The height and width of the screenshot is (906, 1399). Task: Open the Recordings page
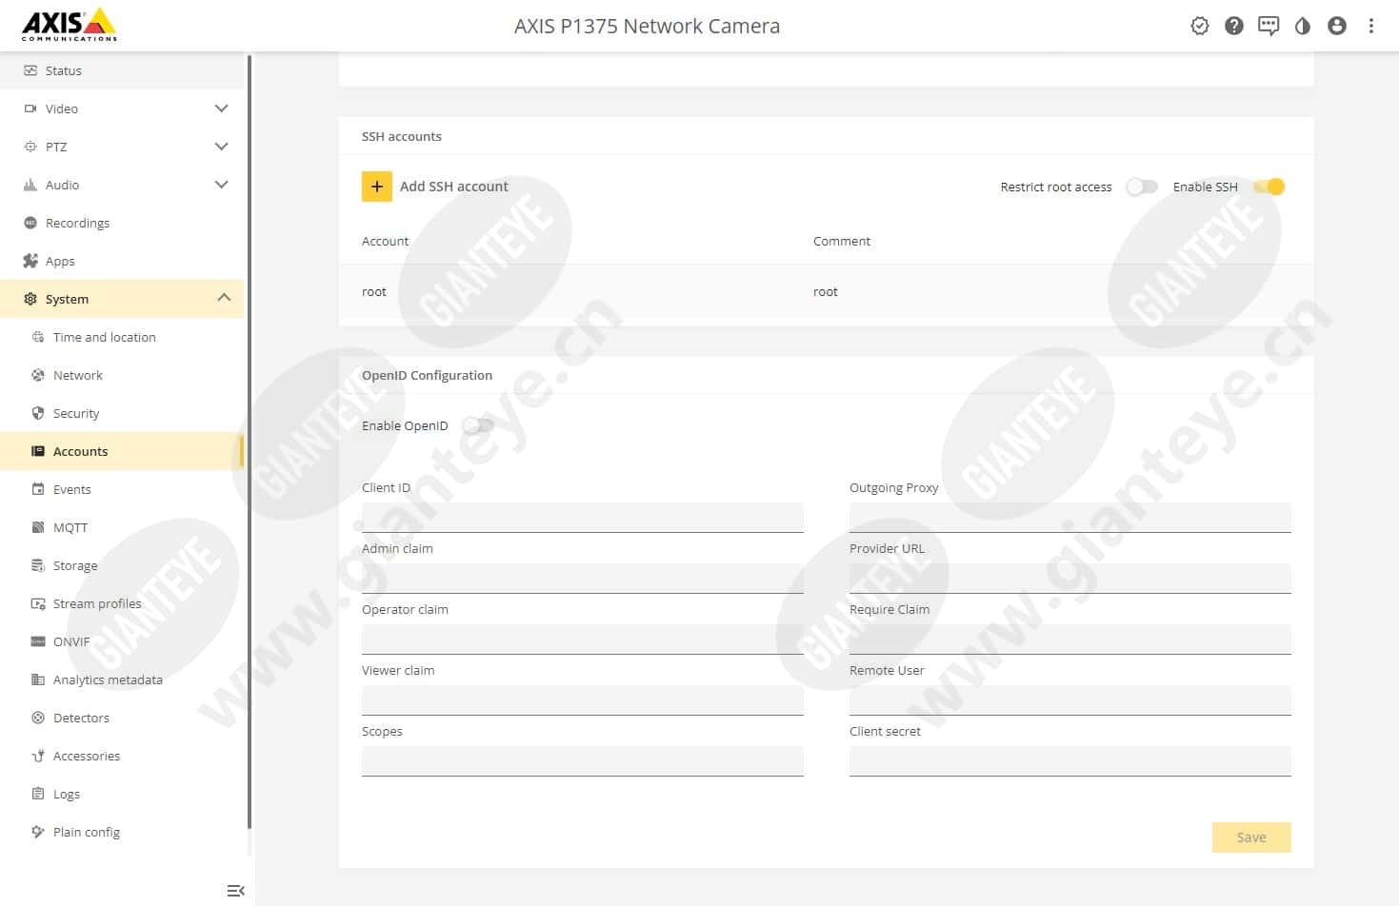(x=122, y=223)
